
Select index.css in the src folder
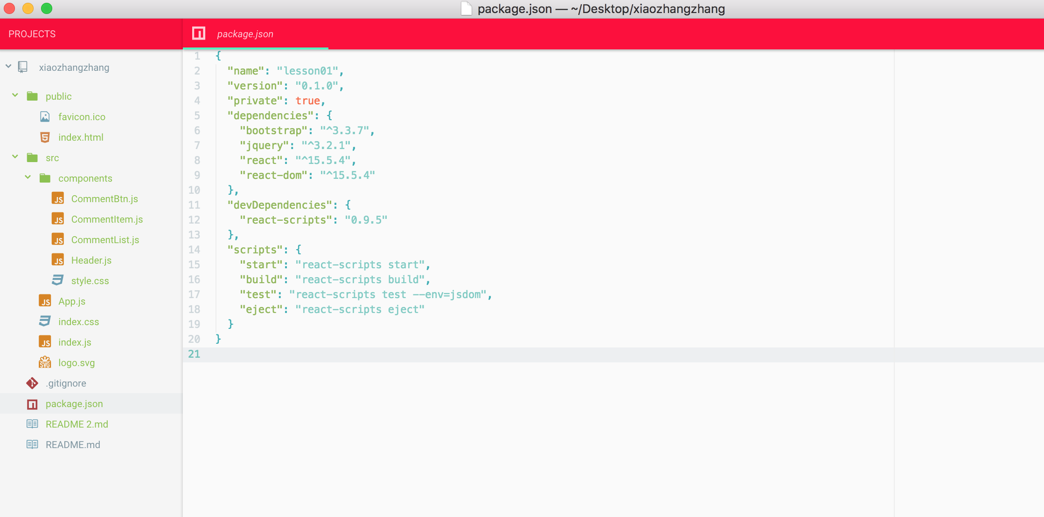point(78,322)
